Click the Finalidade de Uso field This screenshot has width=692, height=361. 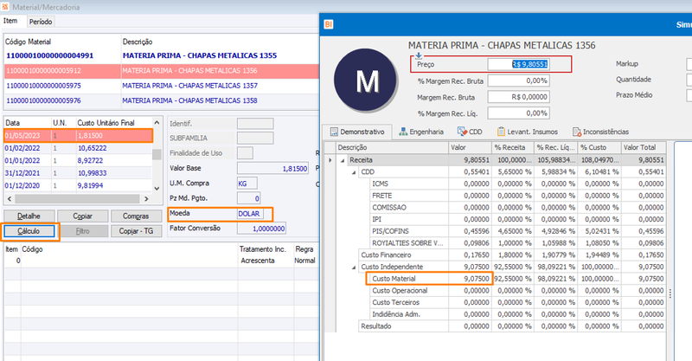tap(245, 153)
